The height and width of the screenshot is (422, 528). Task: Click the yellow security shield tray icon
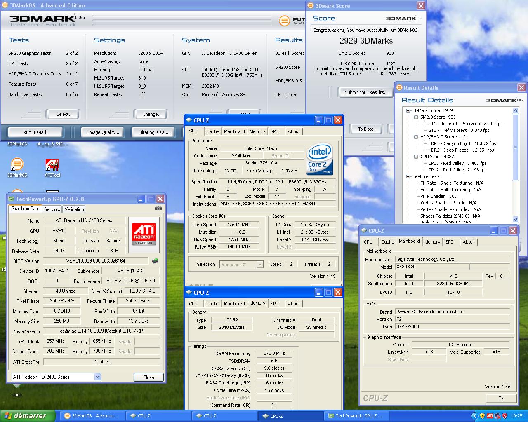pos(482,416)
